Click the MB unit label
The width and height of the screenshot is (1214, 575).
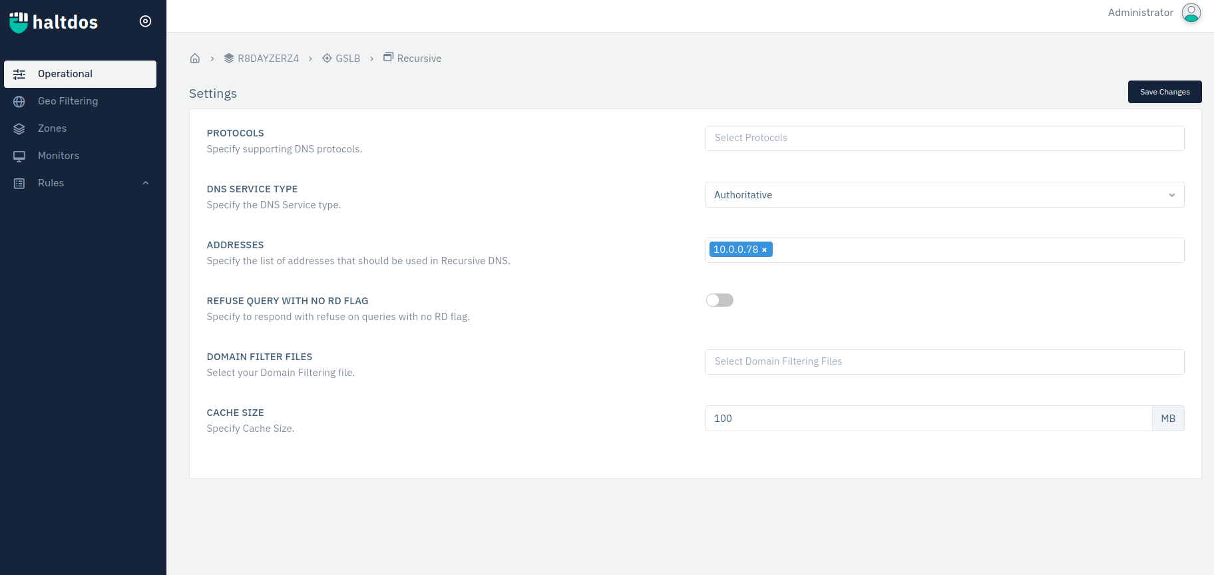(x=1168, y=419)
